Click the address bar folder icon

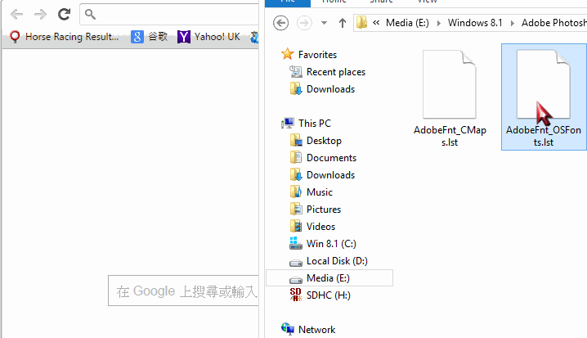(361, 22)
